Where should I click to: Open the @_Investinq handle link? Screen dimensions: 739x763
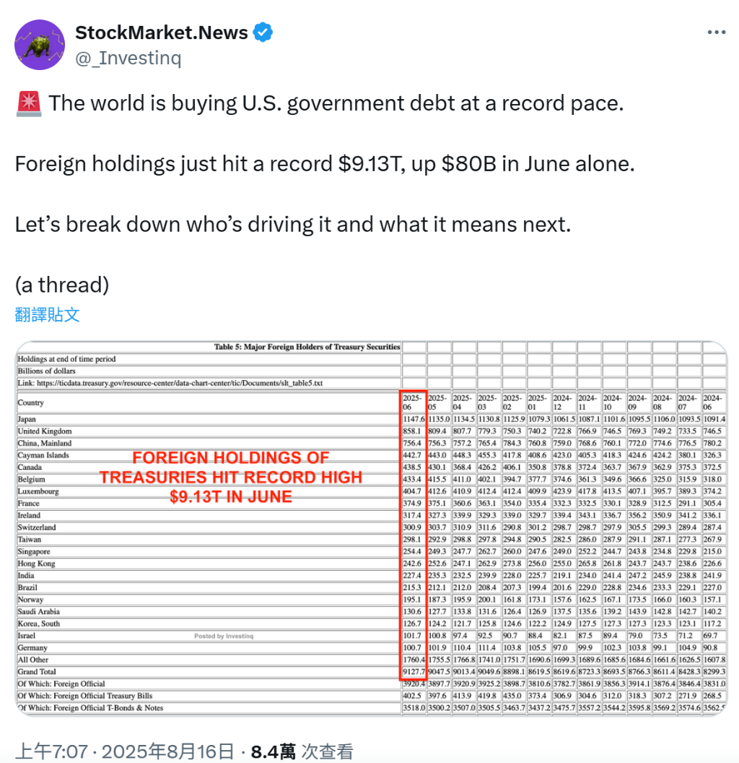pos(128,58)
